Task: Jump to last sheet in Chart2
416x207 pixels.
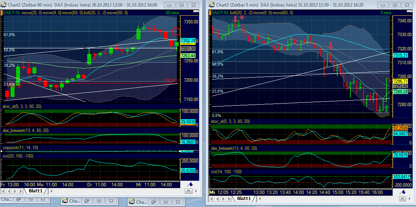Action: tap(21, 191)
